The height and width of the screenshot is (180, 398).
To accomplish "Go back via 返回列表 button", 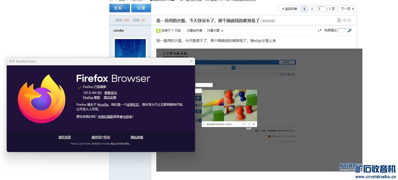I will [289, 9].
